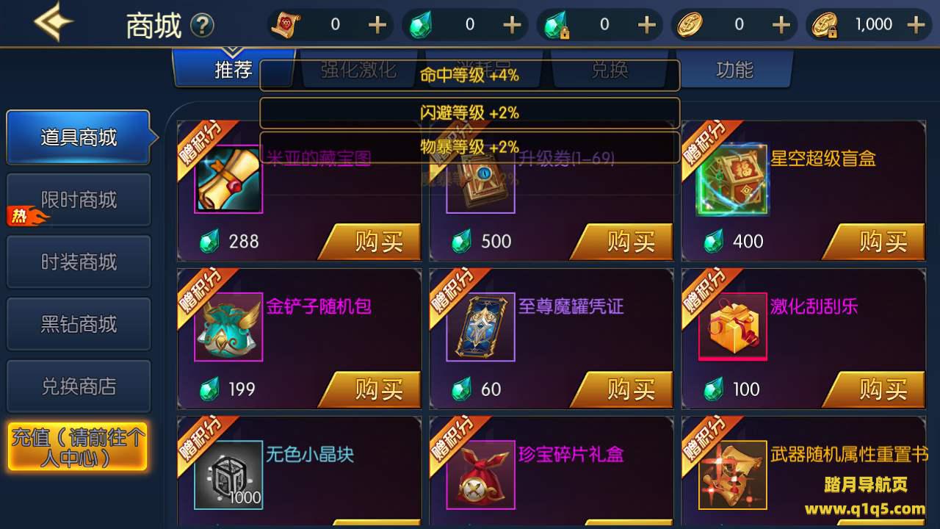
Task: Switch to the 推荐 tab
Action: [x=233, y=70]
